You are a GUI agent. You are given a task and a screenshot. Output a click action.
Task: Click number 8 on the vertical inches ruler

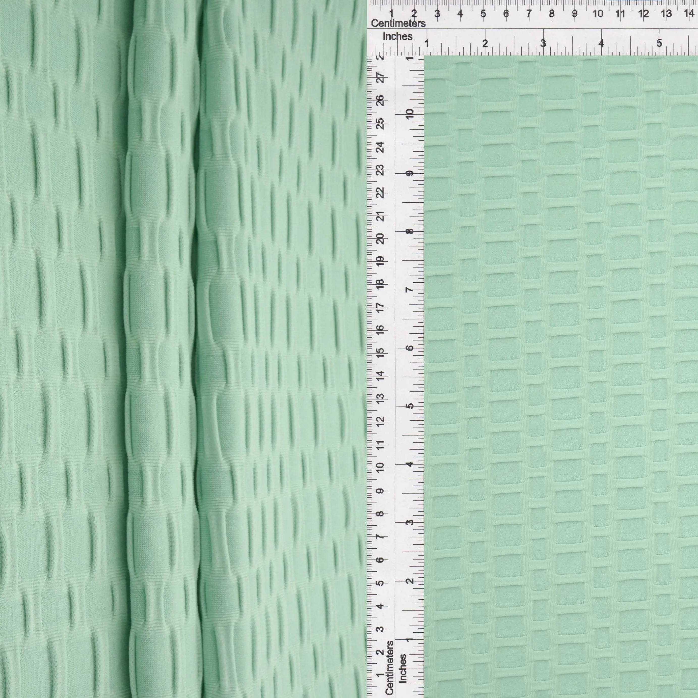coord(410,231)
